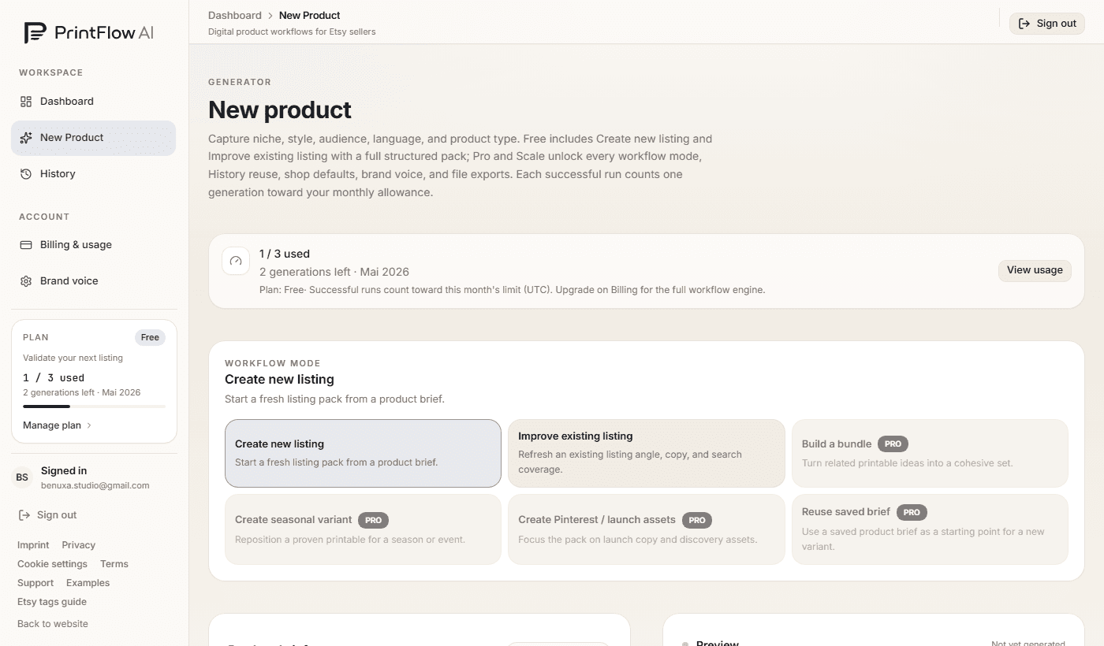Viewport: 1104px width, 646px height.
Task: Select Create Pinterest / launch assets card
Action: (646, 529)
